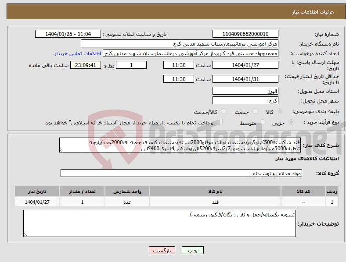Click the شماره نیاز field 1104090662000010

pos(245,34)
